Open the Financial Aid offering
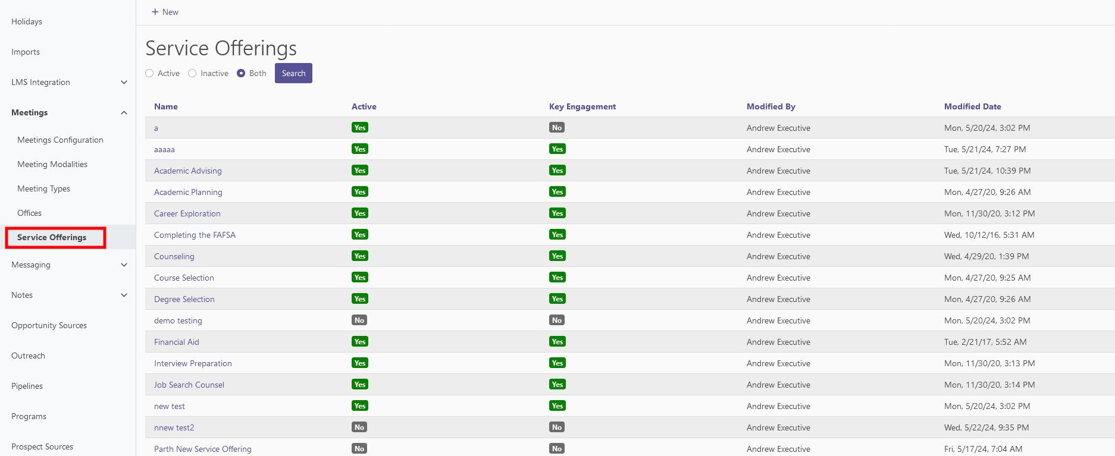The width and height of the screenshot is (1115, 456). pyautogui.click(x=177, y=342)
